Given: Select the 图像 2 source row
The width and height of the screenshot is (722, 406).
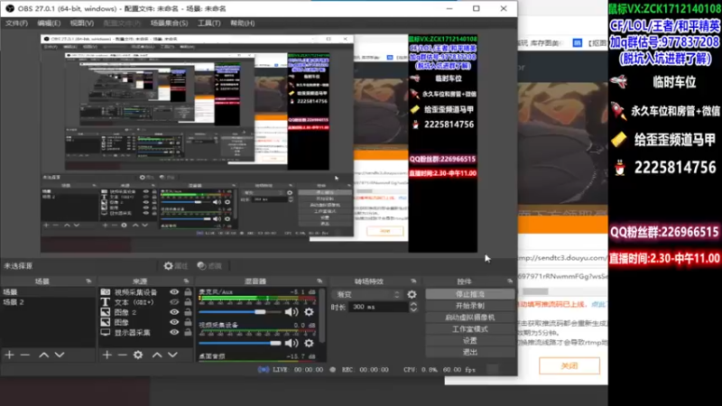Looking at the screenshot, I should coord(145,312).
